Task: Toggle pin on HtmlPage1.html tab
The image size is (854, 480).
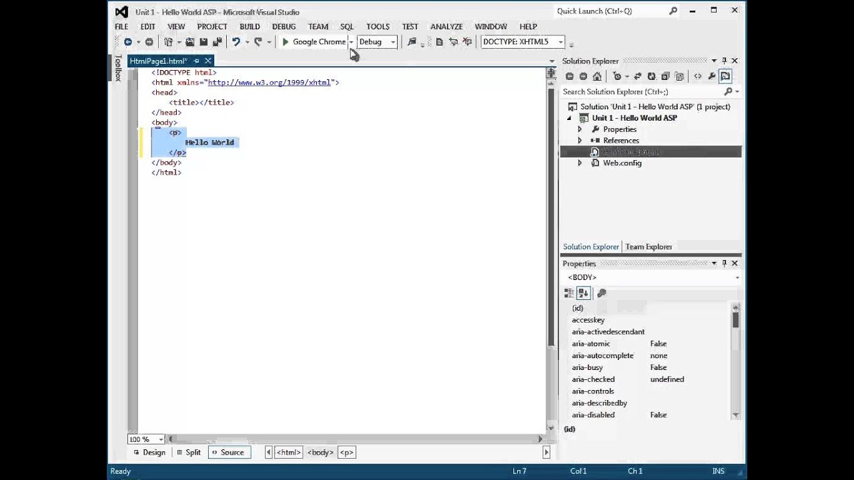Action: [196, 61]
